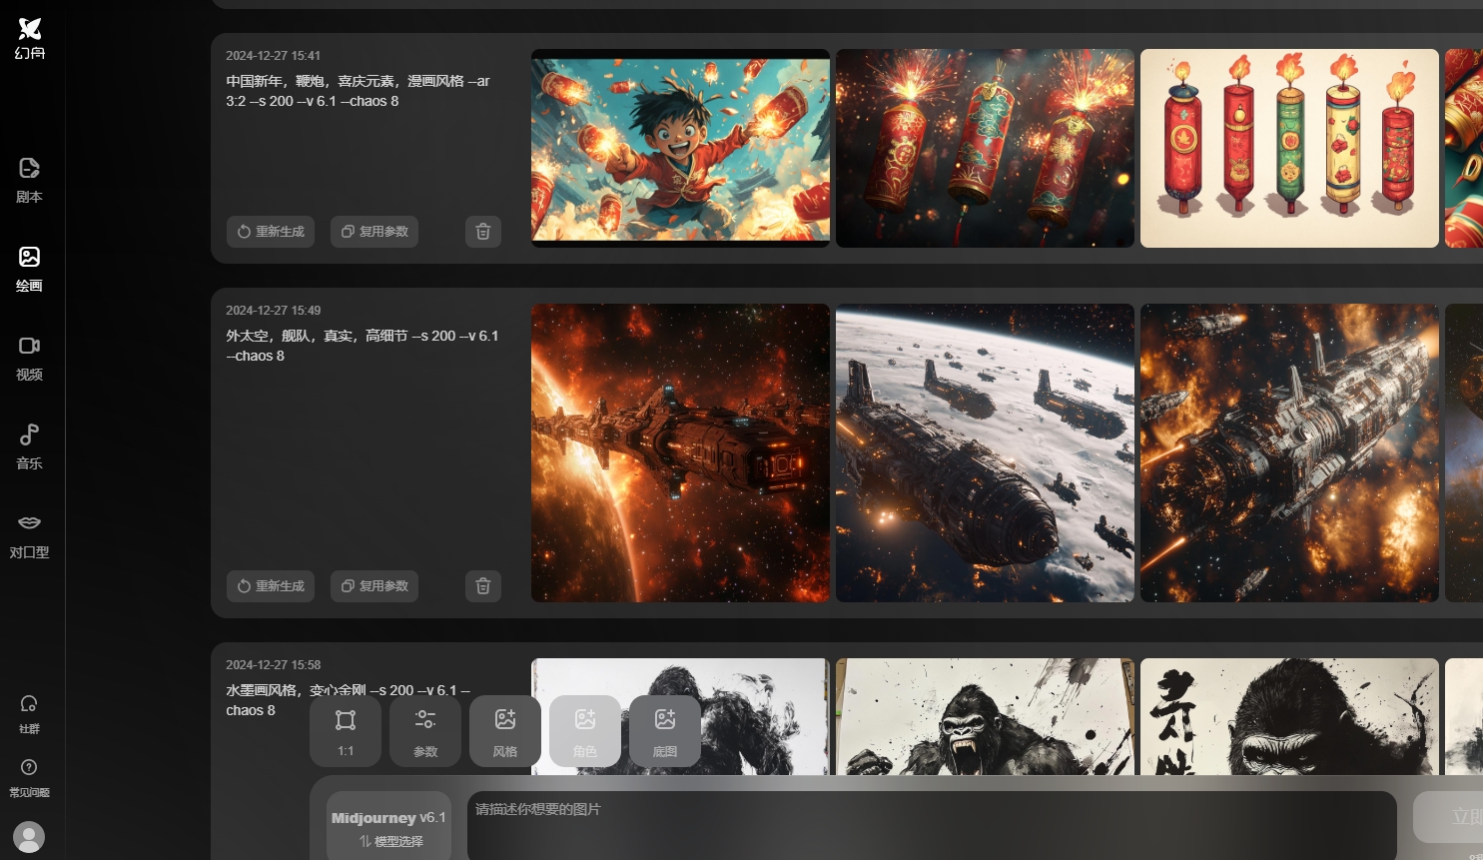Open the 视频 (video) section
The width and height of the screenshot is (1483, 860).
[29, 357]
